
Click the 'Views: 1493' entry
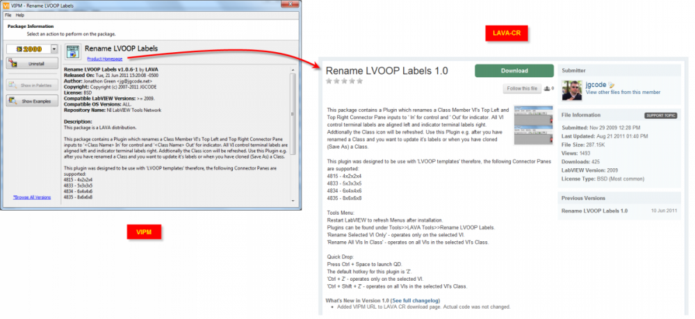click(x=575, y=153)
